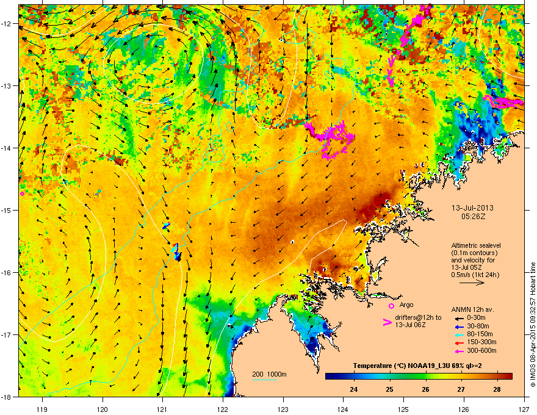Click the '300-600m' depth label
Image resolution: width=537 pixels, height=415 pixels.
[x=481, y=351]
